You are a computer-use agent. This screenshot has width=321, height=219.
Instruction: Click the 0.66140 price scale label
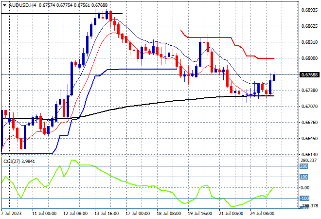(x=309, y=154)
